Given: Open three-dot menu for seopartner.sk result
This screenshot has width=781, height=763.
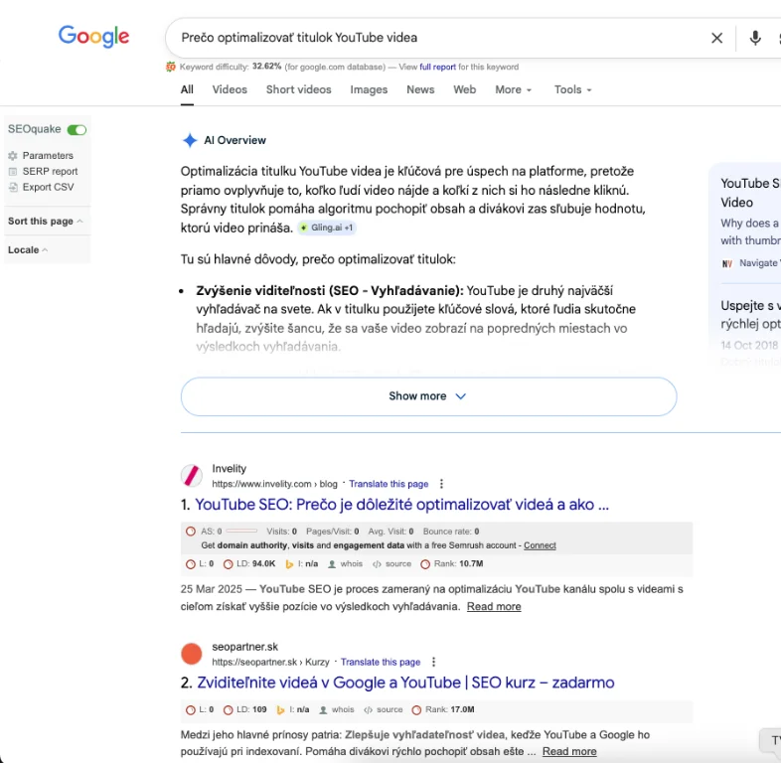Looking at the screenshot, I should pyautogui.click(x=433, y=662).
